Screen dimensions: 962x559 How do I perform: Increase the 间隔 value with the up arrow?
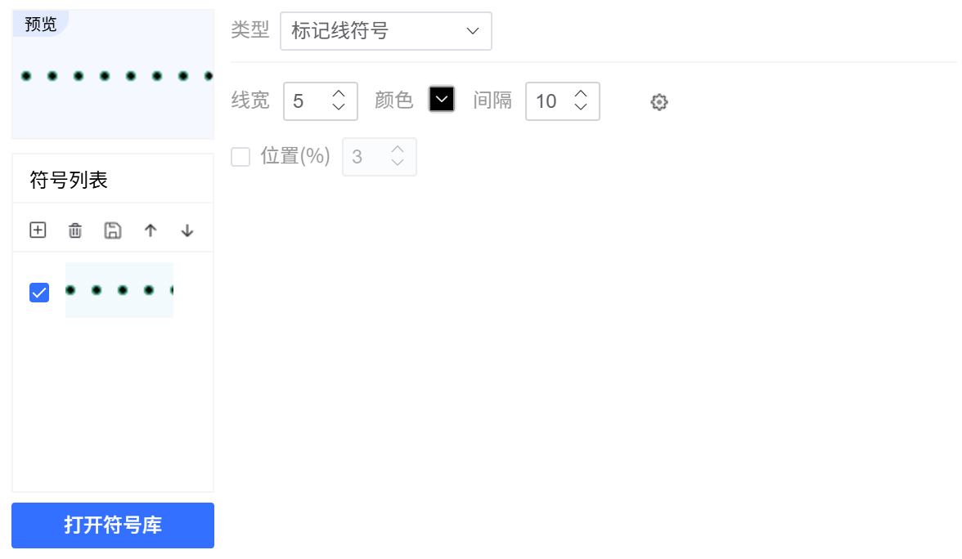[x=581, y=93]
